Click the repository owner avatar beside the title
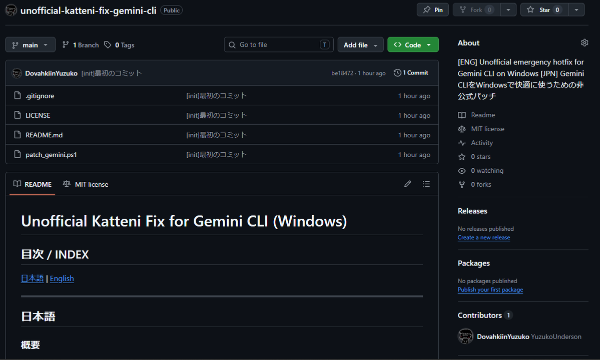The width and height of the screenshot is (600, 360). 11,10
